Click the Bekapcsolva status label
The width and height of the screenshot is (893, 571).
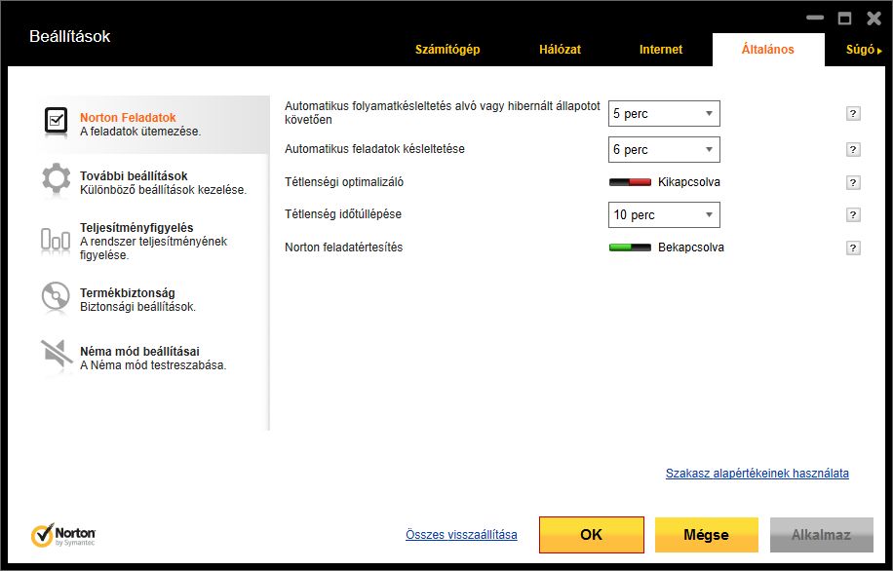(691, 247)
